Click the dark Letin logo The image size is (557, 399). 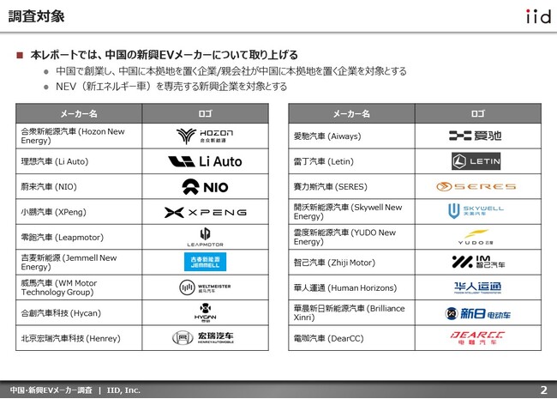point(476,160)
